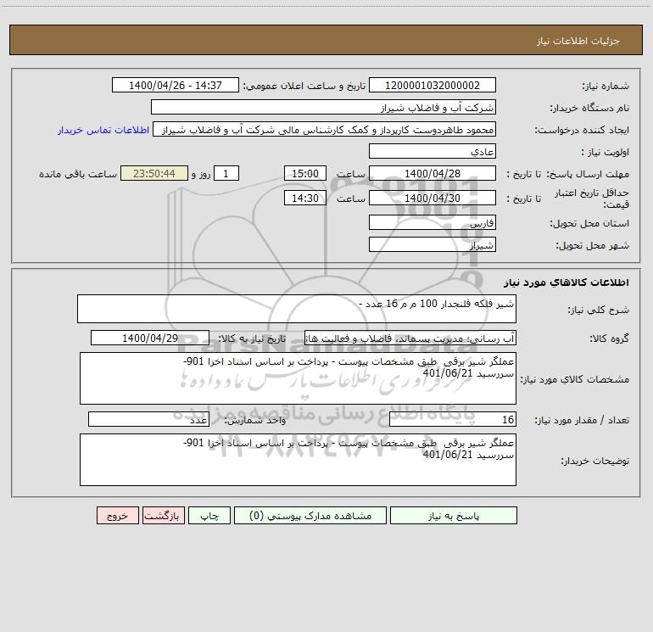This screenshot has width=653, height=632.
Task: Click the پاسخ به نیاز button
Action: click(x=454, y=516)
